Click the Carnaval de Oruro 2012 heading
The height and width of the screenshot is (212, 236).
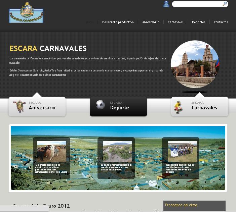point(41,206)
